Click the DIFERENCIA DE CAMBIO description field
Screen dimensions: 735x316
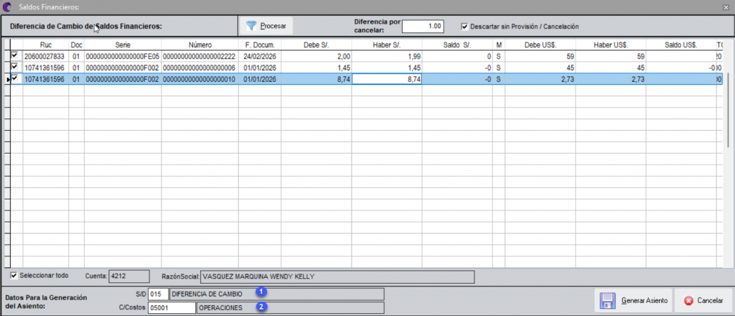[x=276, y=294]
